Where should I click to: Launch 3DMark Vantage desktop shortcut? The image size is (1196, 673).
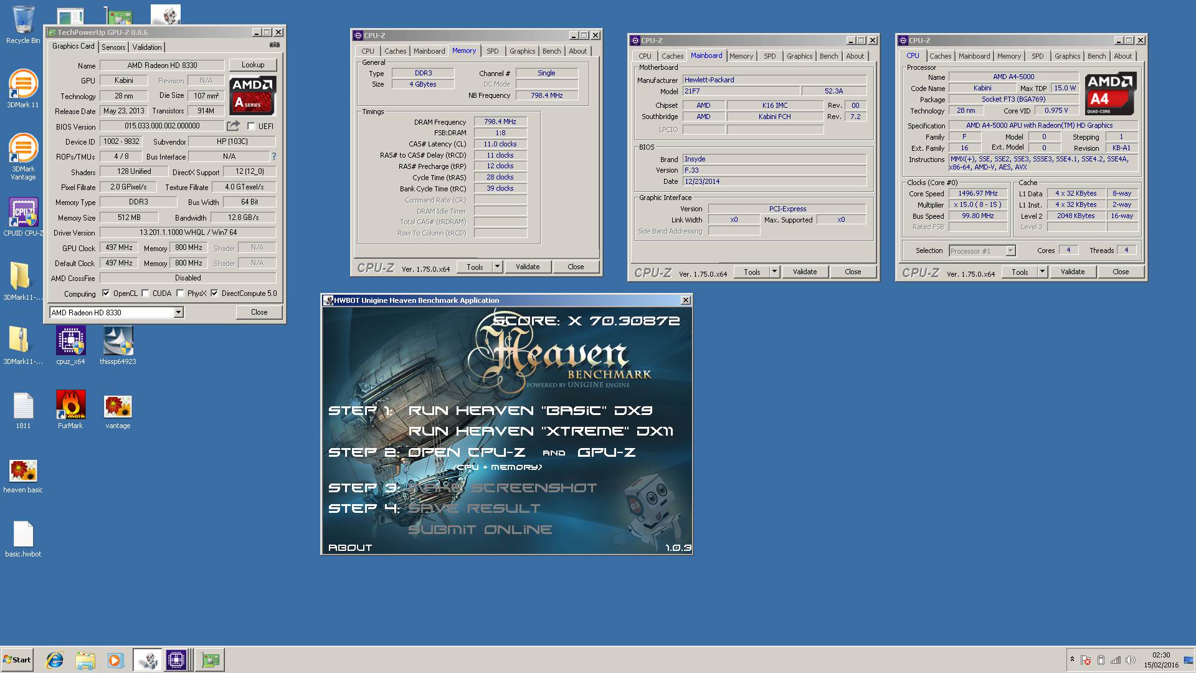[x=23, y=157]
